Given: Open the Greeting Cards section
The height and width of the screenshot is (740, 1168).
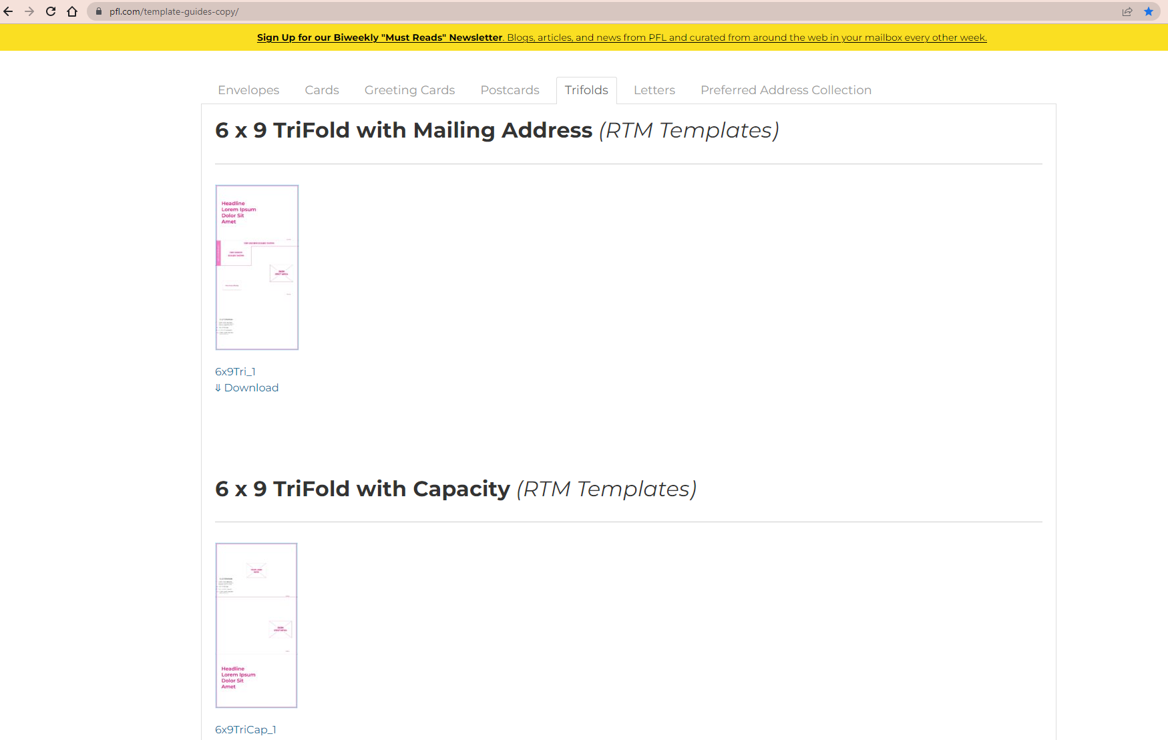Looking at the screenshot, I should pos(409,89).
